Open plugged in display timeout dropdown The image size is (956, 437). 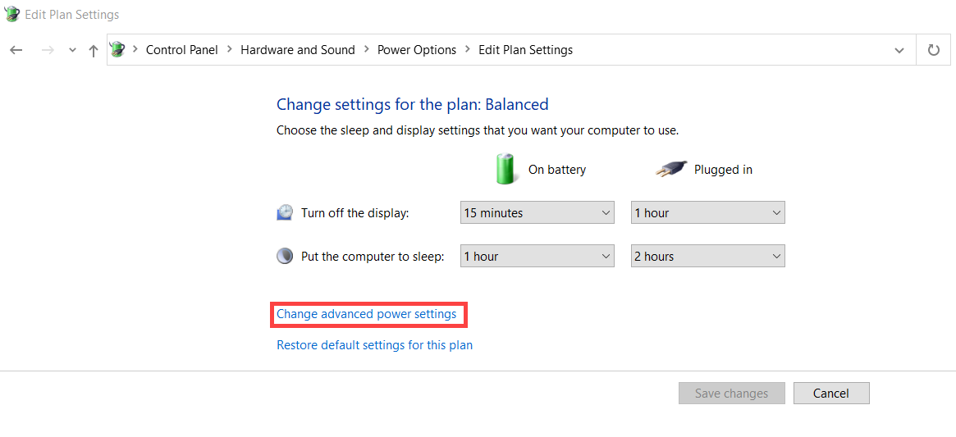coord(707,213)
